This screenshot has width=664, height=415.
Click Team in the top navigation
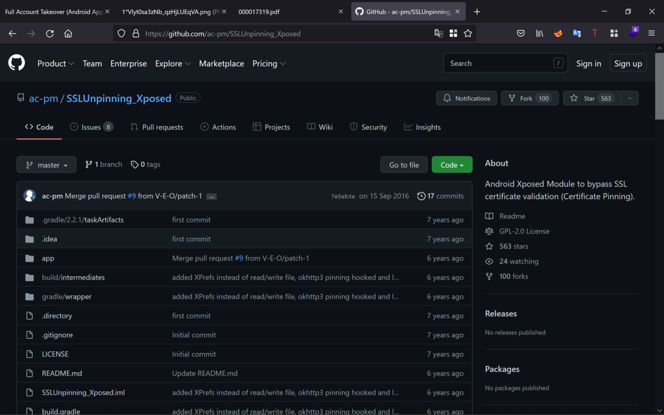pos(92,64)
